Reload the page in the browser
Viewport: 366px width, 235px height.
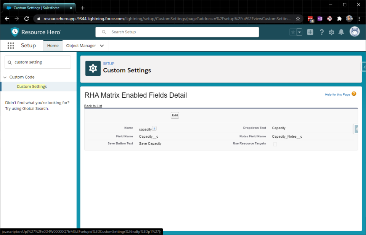27,19
